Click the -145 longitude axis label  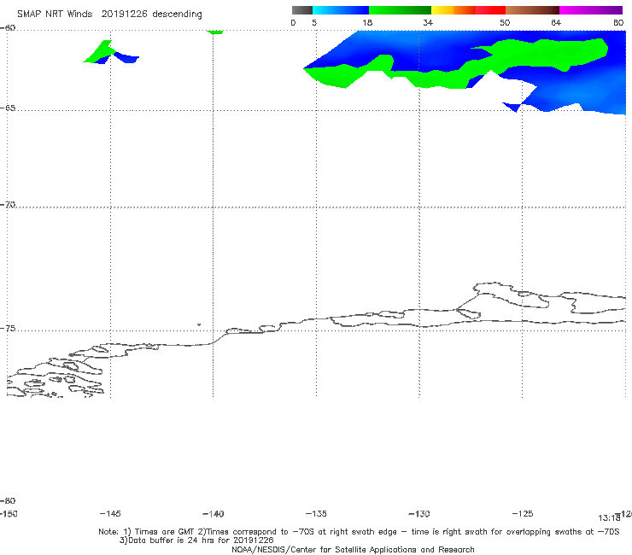coord(110,513)
